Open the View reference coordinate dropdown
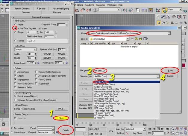Viewport: 188px width, 136px height. pyautogui.click(x=180, y=10)
